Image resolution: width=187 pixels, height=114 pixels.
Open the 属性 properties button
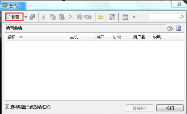pyautogui.click(x=85, y=17)
